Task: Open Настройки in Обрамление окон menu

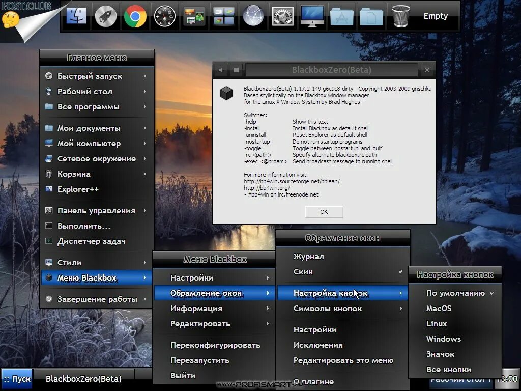Action: tap(342, 330)
